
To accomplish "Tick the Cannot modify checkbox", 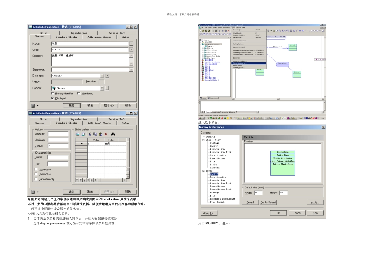I will click(36, 179).
